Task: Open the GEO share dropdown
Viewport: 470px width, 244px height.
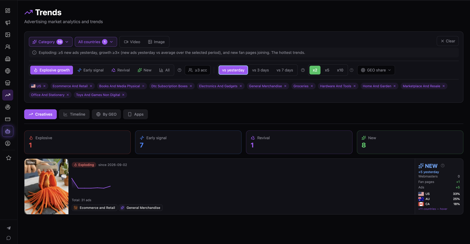Action: [376, 70]
